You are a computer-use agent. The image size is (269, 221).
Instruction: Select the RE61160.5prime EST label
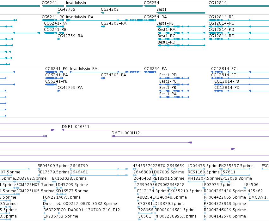(204, 172)
